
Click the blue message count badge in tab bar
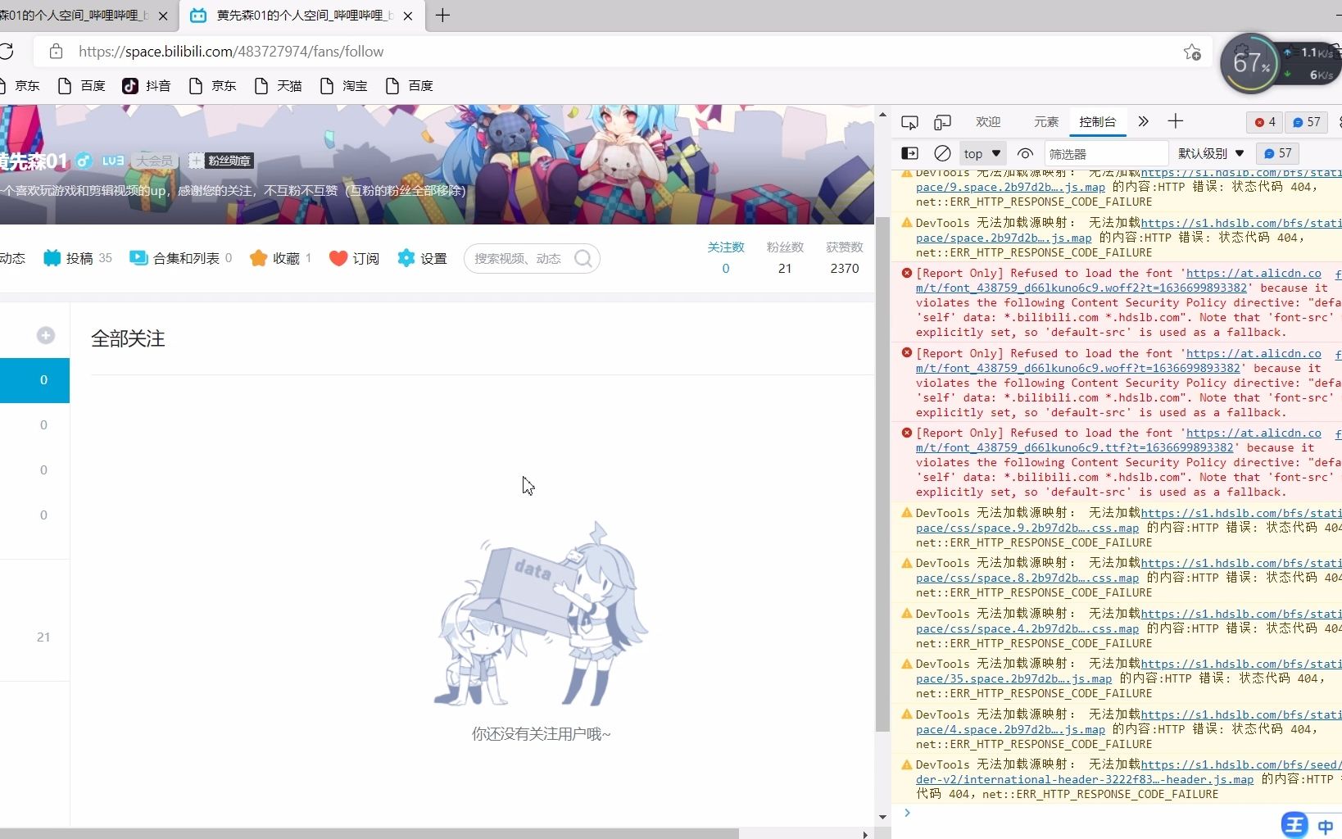[1306, 122]
